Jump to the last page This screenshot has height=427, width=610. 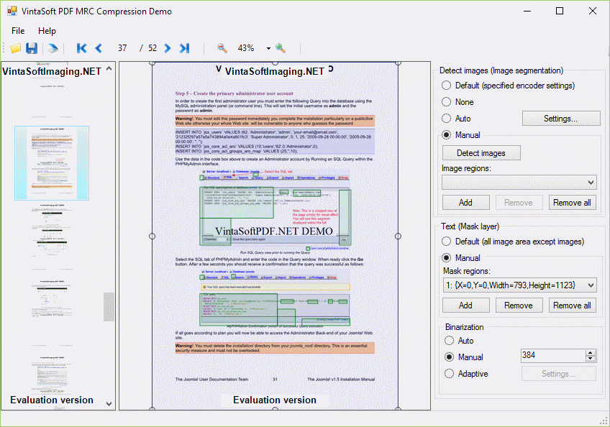pos(185,48)
